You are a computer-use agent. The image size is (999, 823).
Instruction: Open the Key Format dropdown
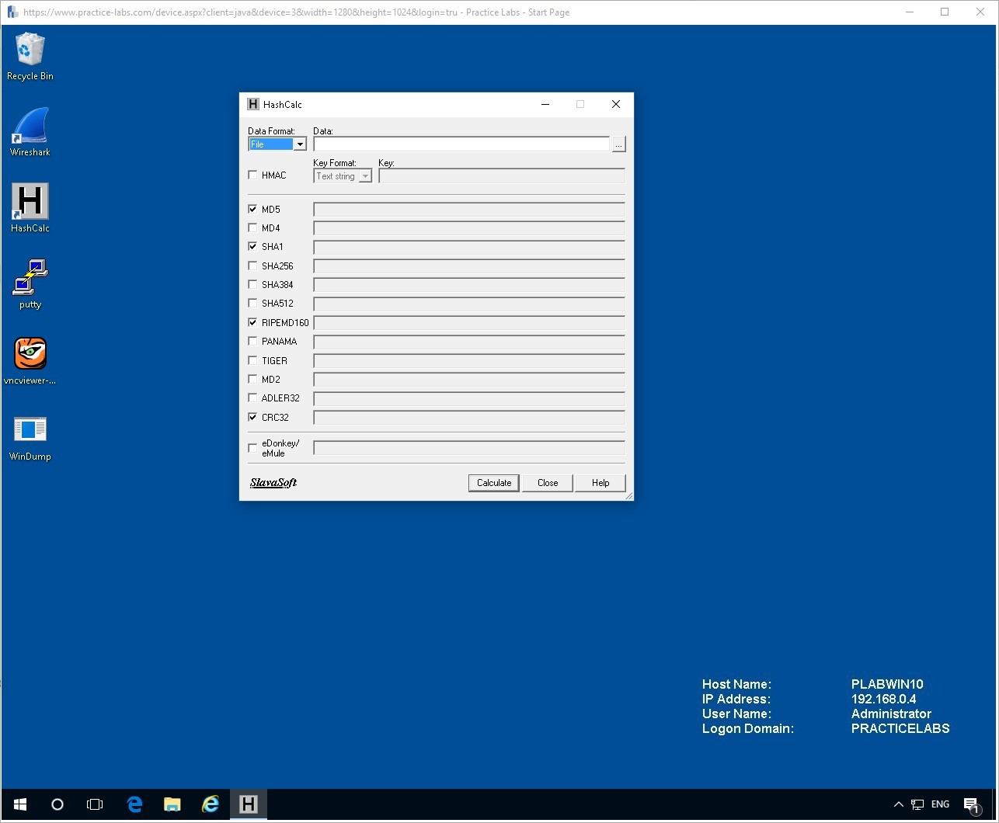(365, 175)
